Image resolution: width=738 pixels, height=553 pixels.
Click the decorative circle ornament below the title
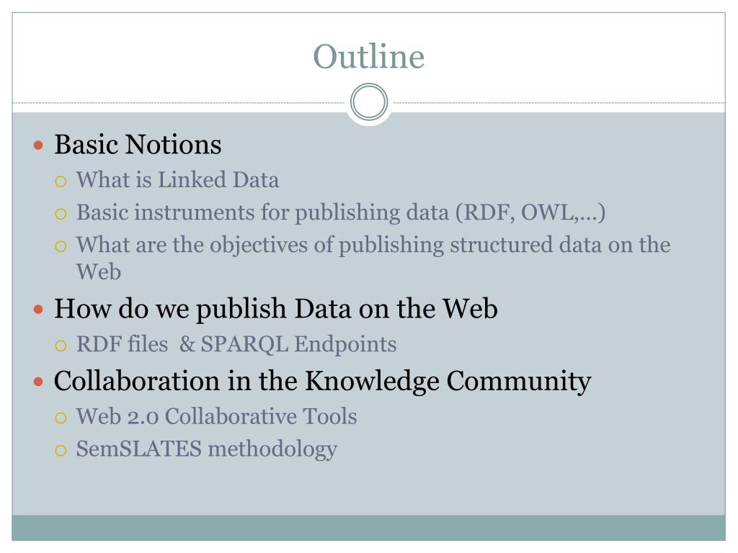coord(369,102)
